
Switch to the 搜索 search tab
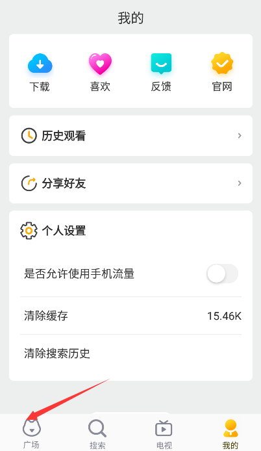(x=97, y=434)
